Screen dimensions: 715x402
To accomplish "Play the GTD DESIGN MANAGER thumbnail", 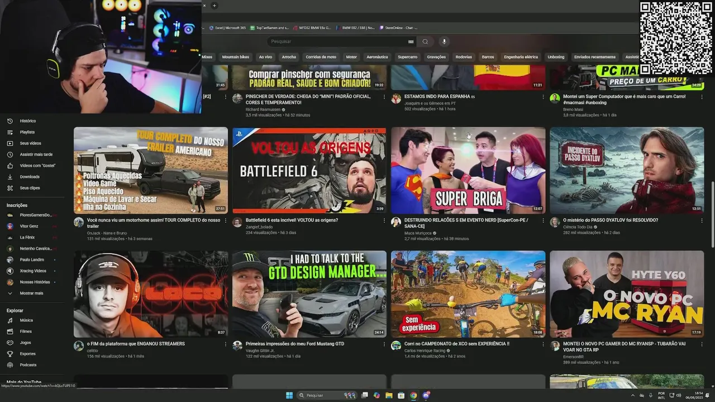I will pos(309,294).
